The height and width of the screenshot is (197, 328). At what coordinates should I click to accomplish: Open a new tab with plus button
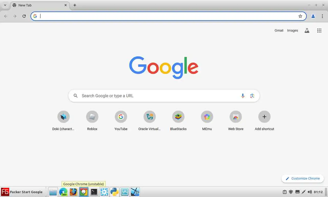pyautogui.click(x=75, y=5)
